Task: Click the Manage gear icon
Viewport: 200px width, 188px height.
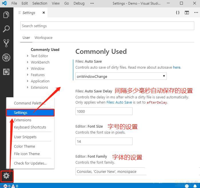Action: pyautogui.click(x=6, y=176)
